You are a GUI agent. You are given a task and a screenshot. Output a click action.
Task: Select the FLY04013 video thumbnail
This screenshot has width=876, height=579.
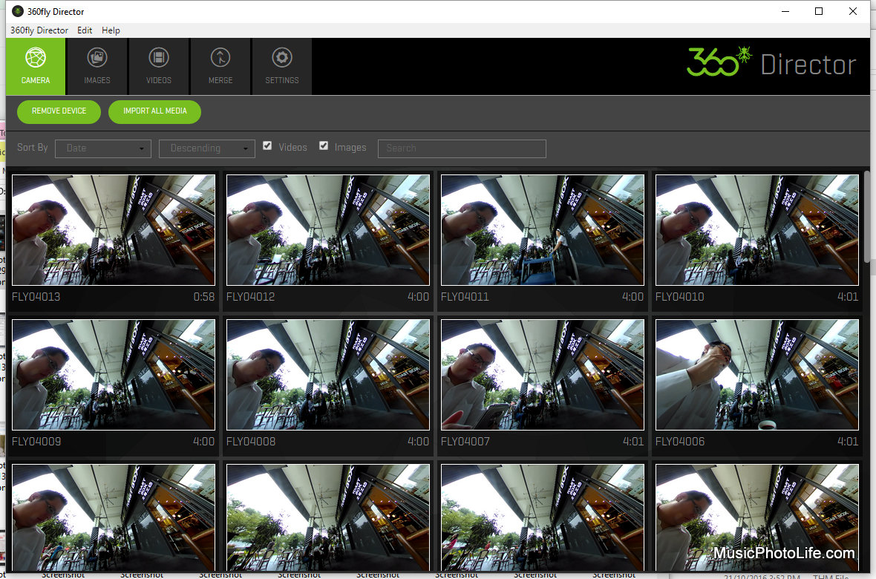[x=114, y=229]
